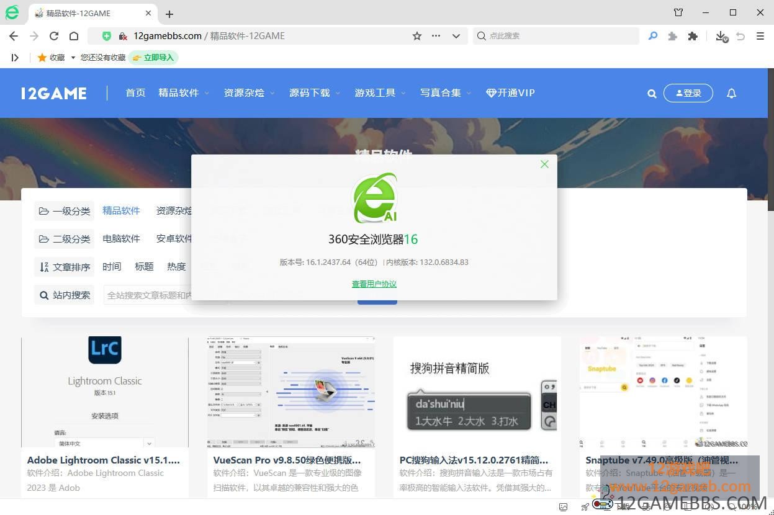Viewport: 774px width, 515px height.
Task: Reload the current page
Action: [x=54, y=36]
